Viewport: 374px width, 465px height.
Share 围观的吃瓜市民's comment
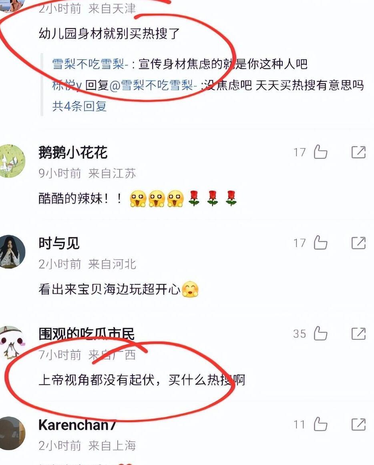358,334
